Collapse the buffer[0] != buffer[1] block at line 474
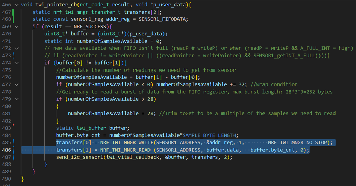356x186 pixels. tap(17, 63)
